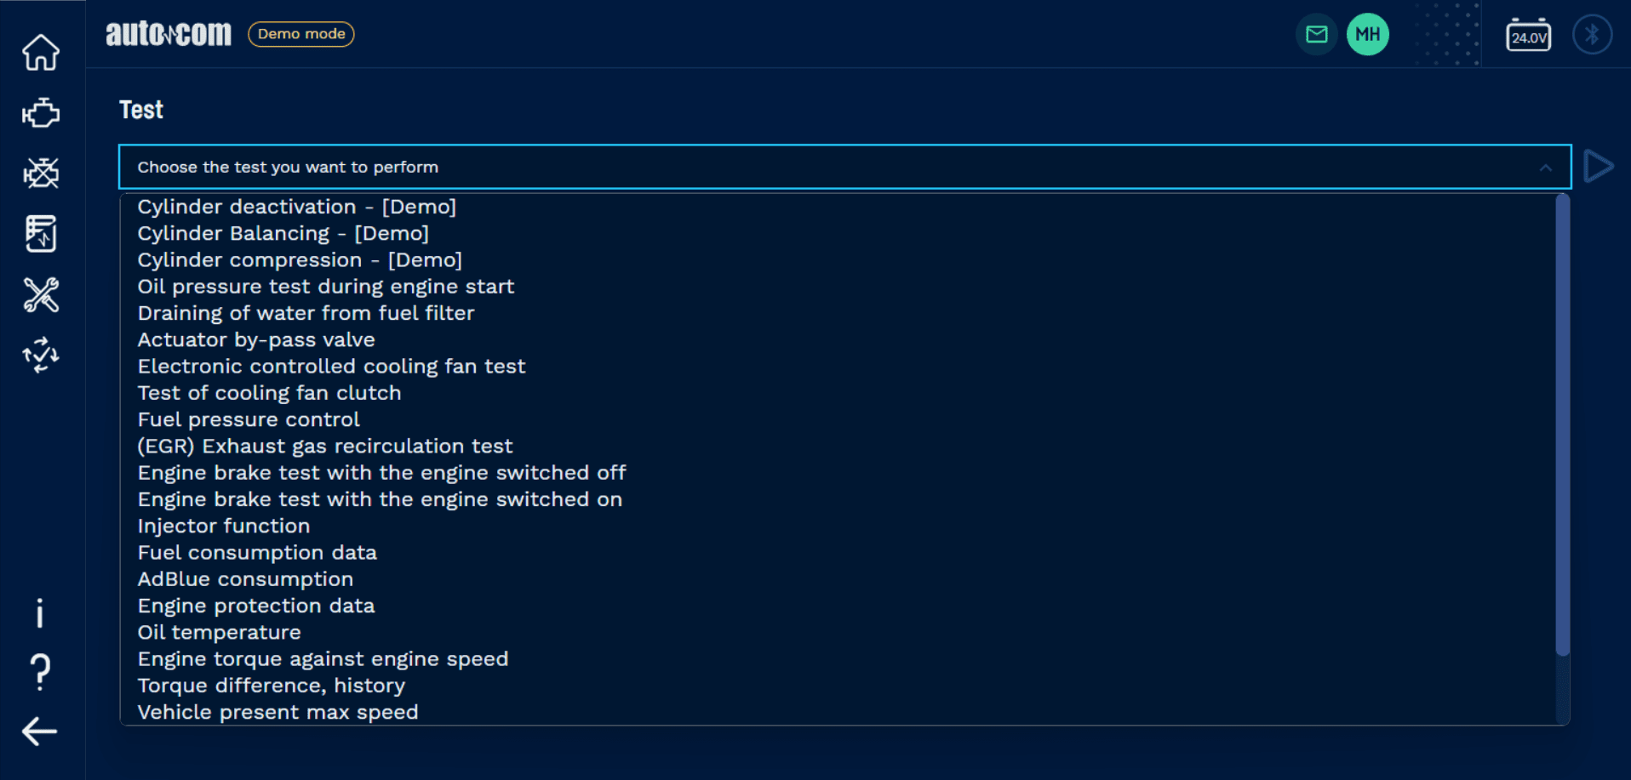This screenshot has height=780, width=1631.
Task: Click the circular arrows checkmark icon
Action: tap(41, 355)
